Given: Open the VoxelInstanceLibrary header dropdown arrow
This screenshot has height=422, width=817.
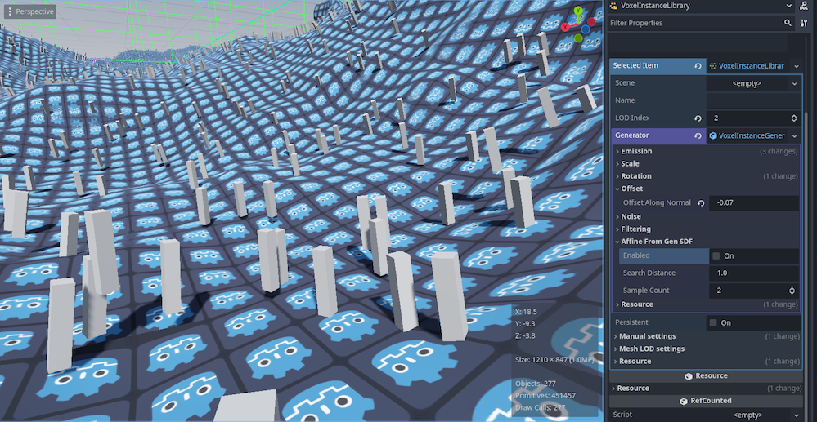Looking at the screenshot, I should [789, 6].
